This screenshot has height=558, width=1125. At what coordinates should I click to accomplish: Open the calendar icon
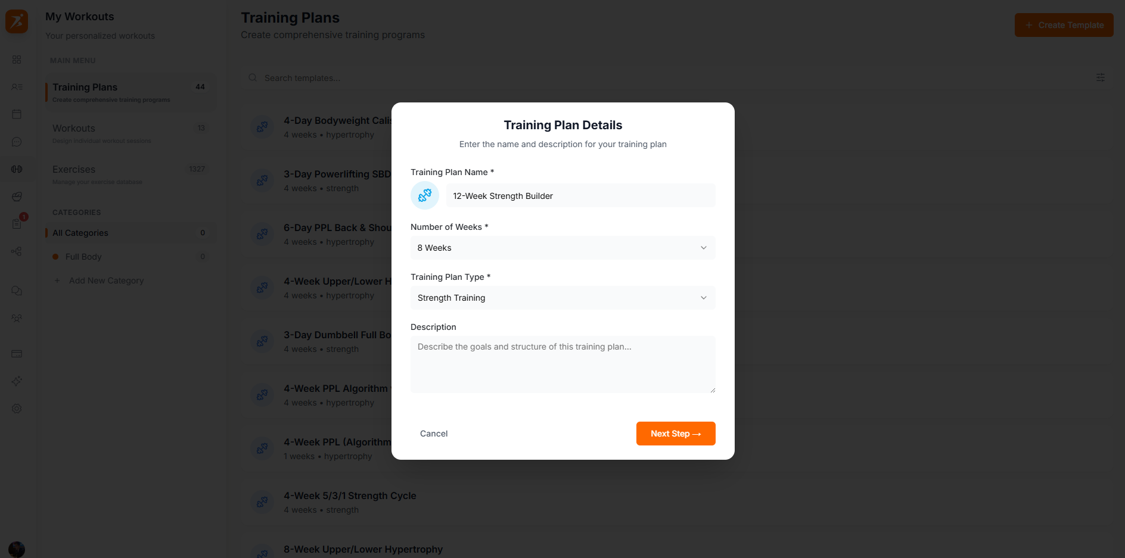[x=17, y=114]
